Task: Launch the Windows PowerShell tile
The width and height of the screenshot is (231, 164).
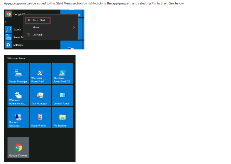Action: coord(40,73)
